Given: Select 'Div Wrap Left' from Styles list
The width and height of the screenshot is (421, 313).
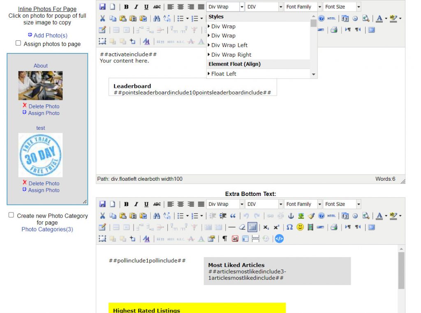Looking at the screenshot, I should (x=229, y=45).
